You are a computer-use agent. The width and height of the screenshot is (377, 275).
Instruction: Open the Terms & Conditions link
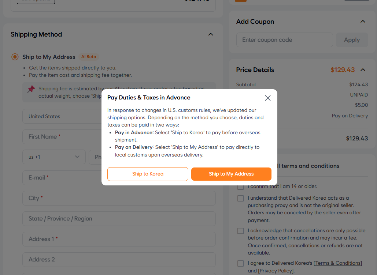pyautogui.click(x=338, y=263)
